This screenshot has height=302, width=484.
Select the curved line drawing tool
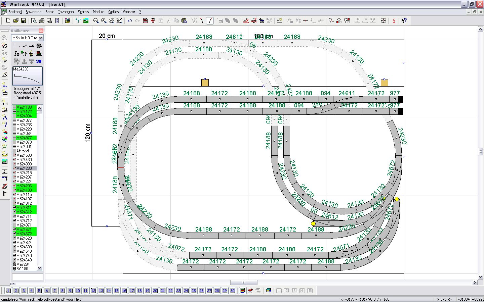coord(210,21)
